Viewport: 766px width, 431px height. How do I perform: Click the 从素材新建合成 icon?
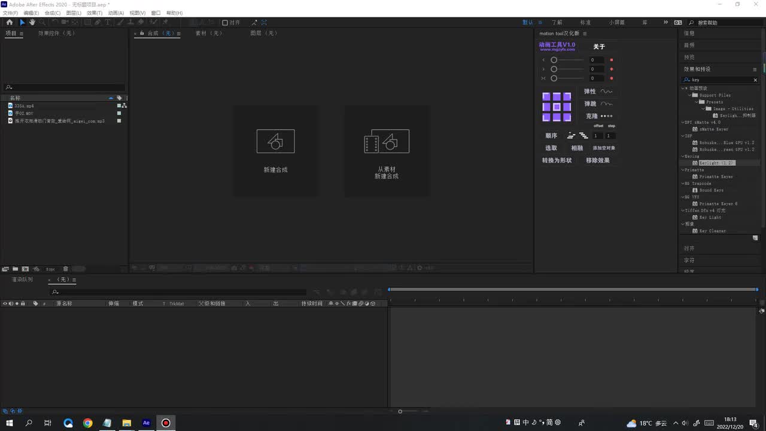(387, 141)
